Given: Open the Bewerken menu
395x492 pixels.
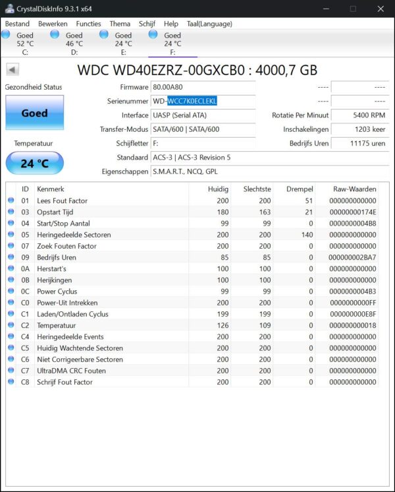Looking at the screenshot, I should 53,24.
